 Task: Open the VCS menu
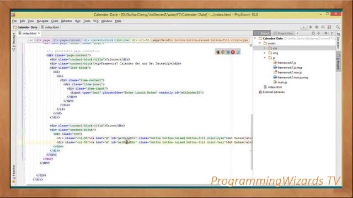[95, 21]
